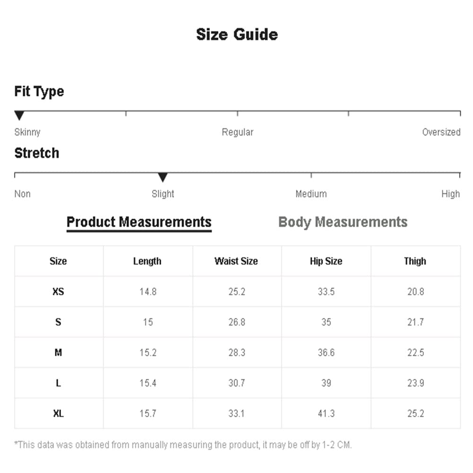
Task: Click the M size waist value 28.3
Action: click(237, 353)
